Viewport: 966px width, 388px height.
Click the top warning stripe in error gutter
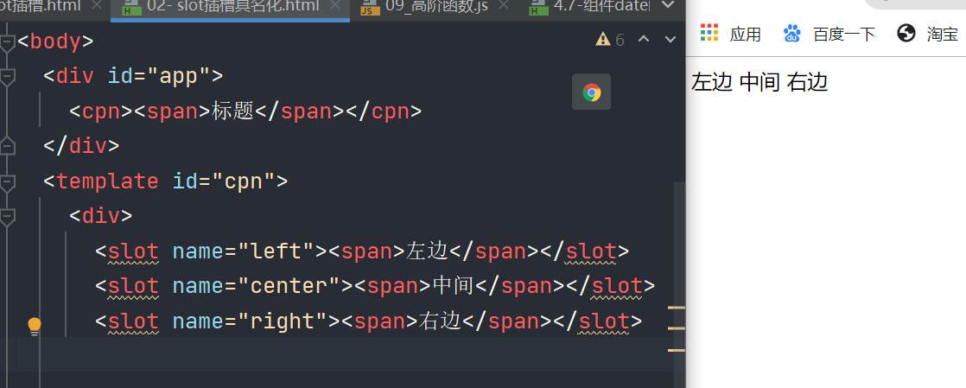[677, 307]
